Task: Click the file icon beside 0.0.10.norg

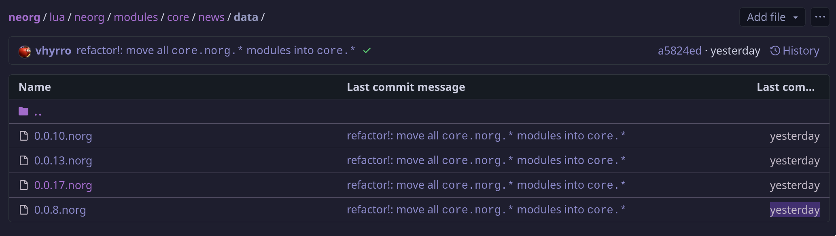Action: 23,136
